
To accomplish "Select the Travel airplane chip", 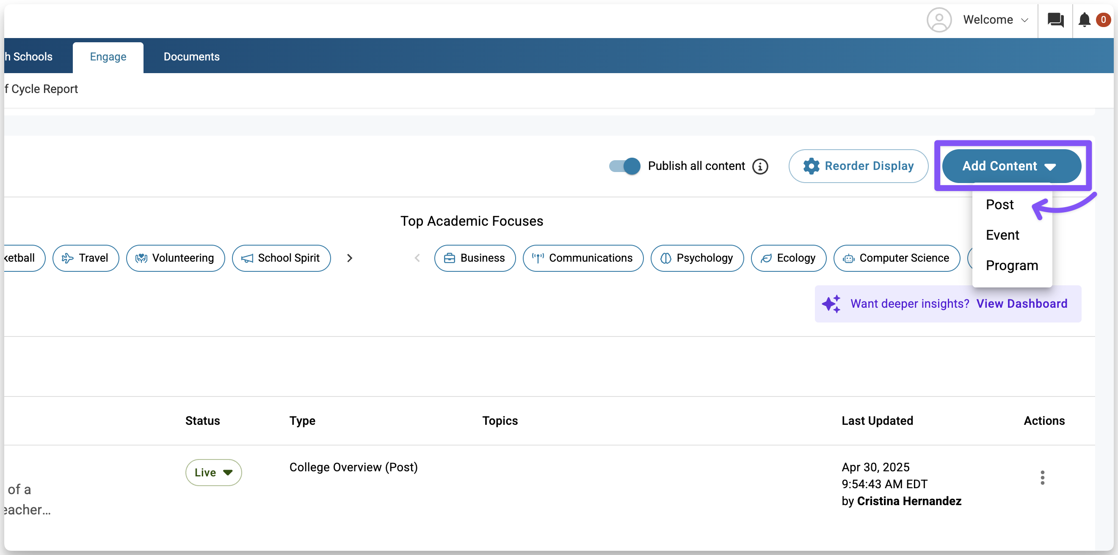I will [86, 258].
